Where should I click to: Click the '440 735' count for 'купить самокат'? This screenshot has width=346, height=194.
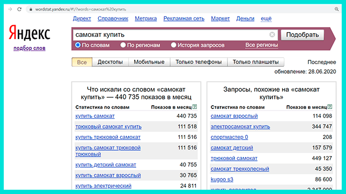187,116
